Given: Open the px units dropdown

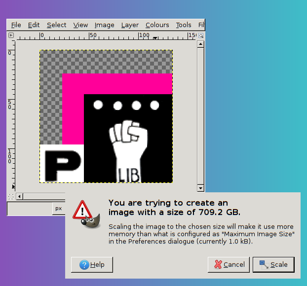Looking at the screenshot, I should [59, 209].
